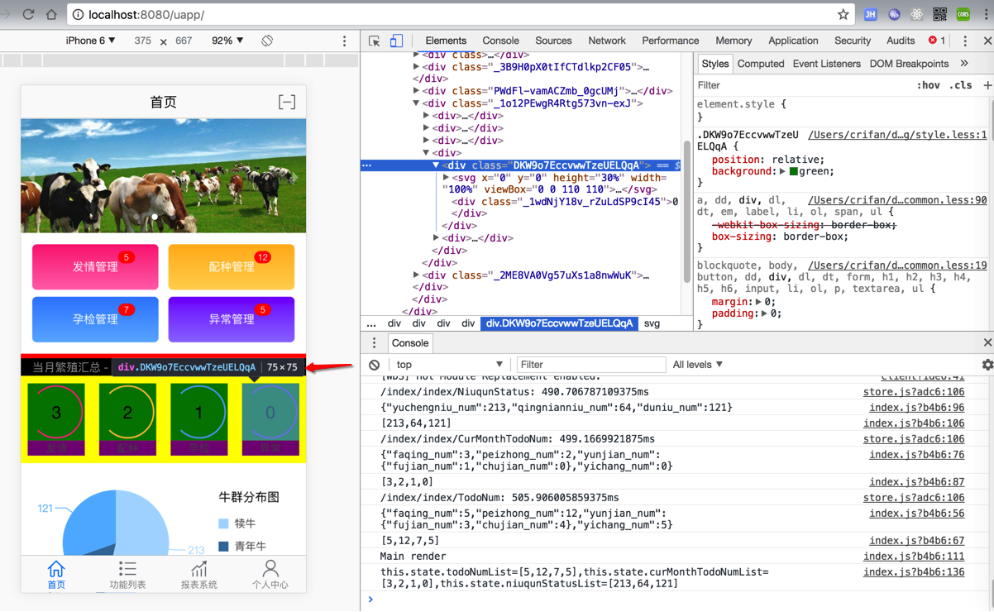994x612 pixels.
Task: Toggle the device toolbar mode
Action: (x=396, y=41)
